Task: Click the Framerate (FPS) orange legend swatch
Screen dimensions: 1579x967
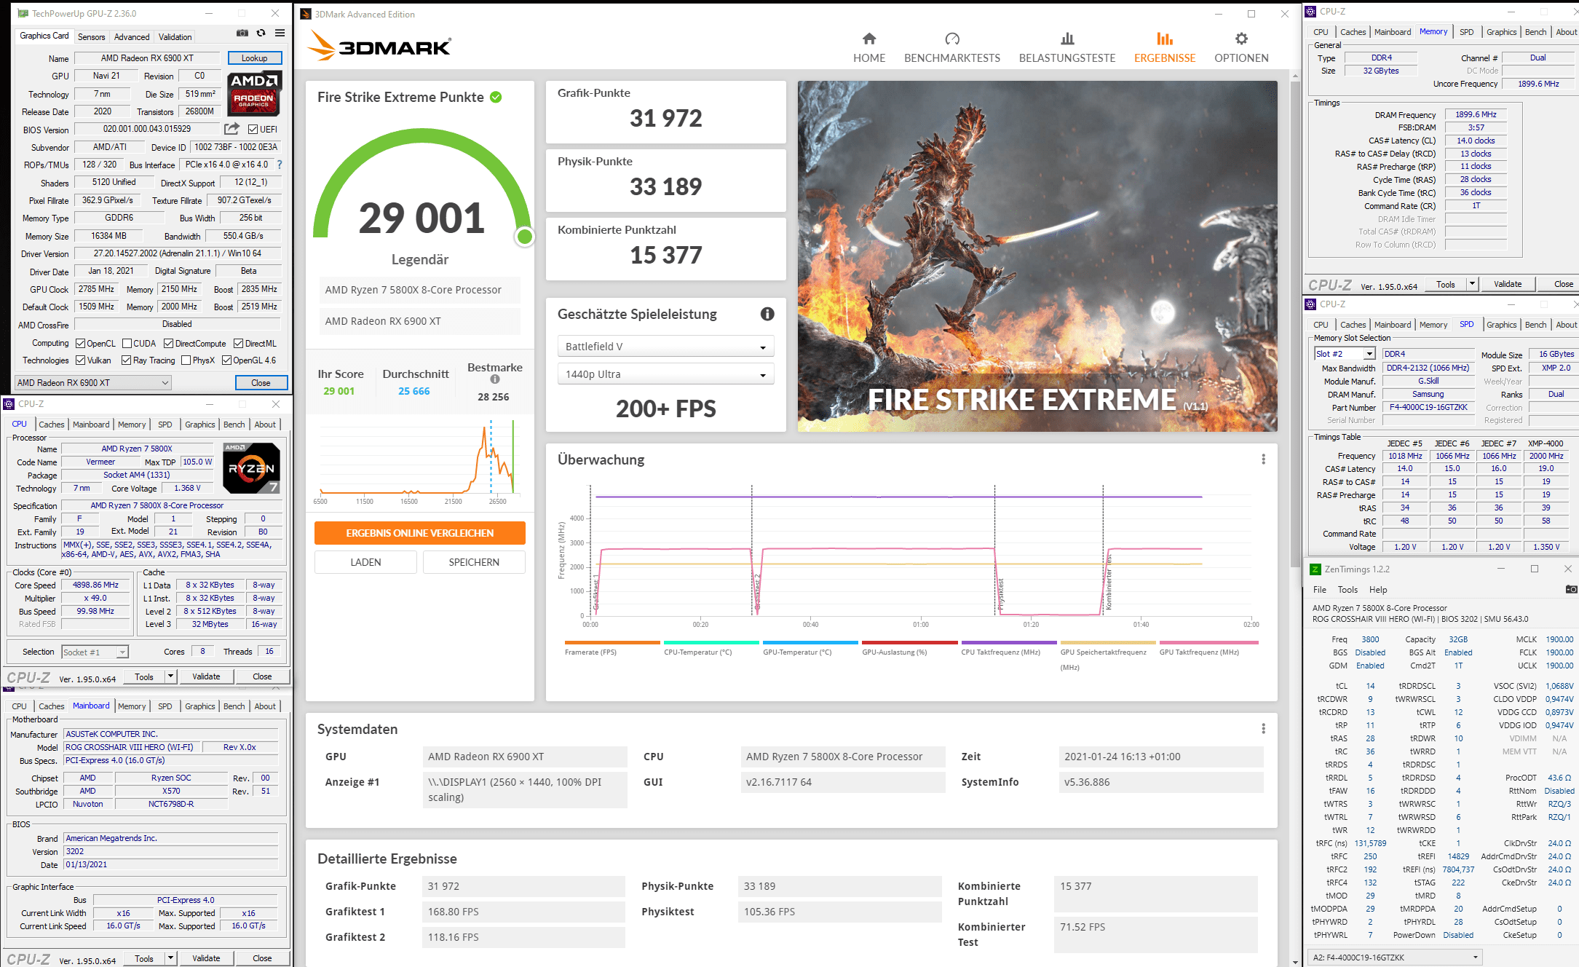Action: [612, 642]
